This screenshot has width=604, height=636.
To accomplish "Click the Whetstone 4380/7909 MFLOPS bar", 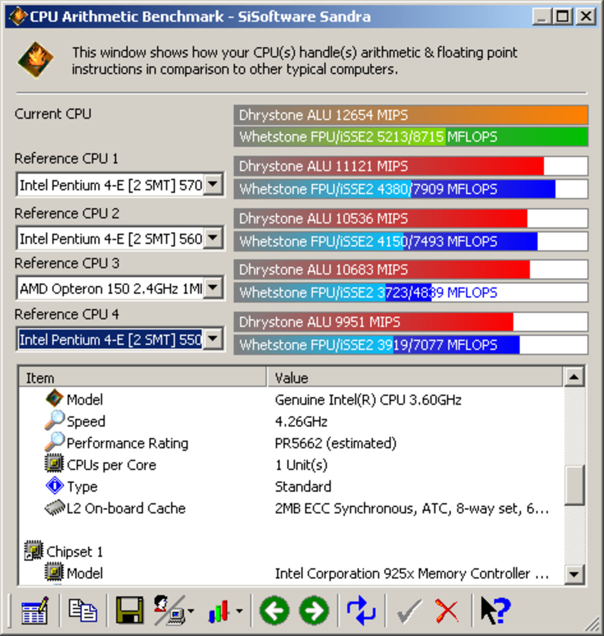I will 410,189.
